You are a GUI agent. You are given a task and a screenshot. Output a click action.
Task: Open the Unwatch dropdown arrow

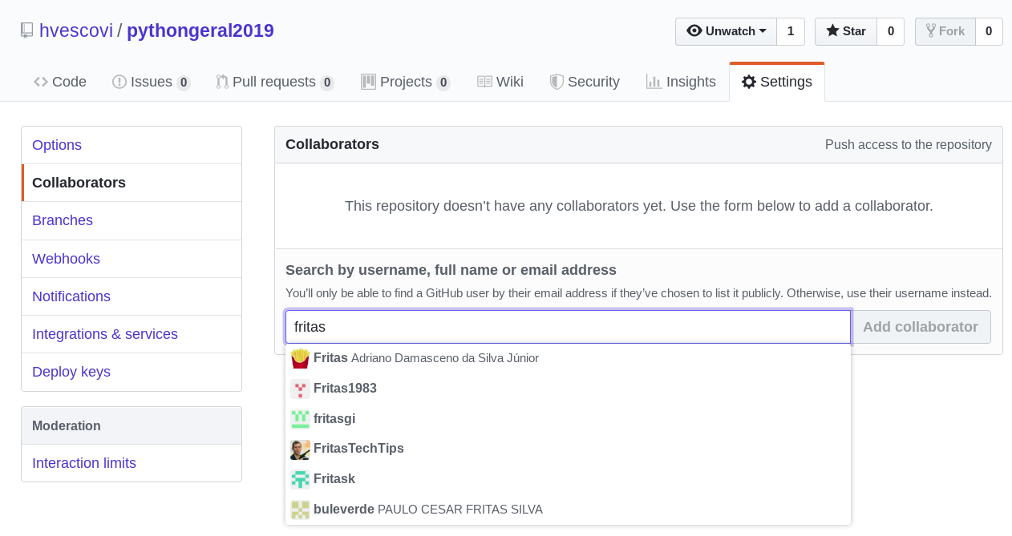(763, 31)
